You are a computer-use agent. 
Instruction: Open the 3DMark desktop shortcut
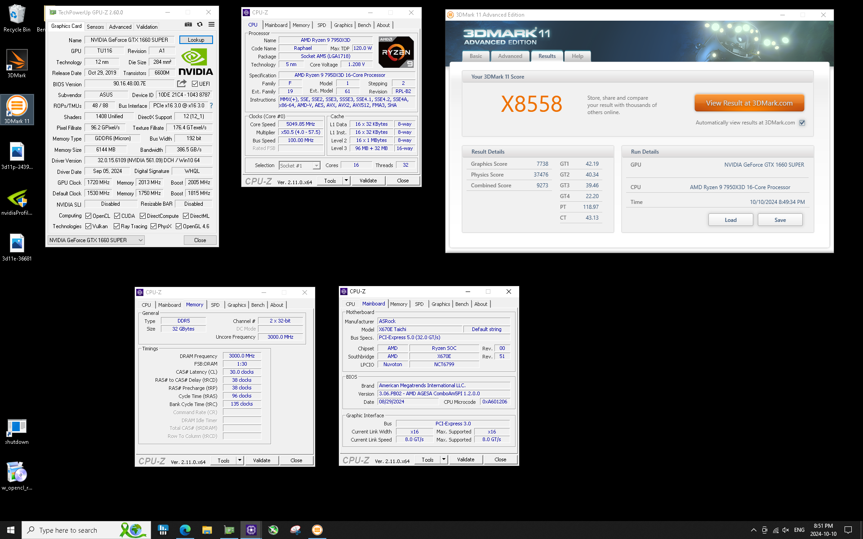pos(17,64)
